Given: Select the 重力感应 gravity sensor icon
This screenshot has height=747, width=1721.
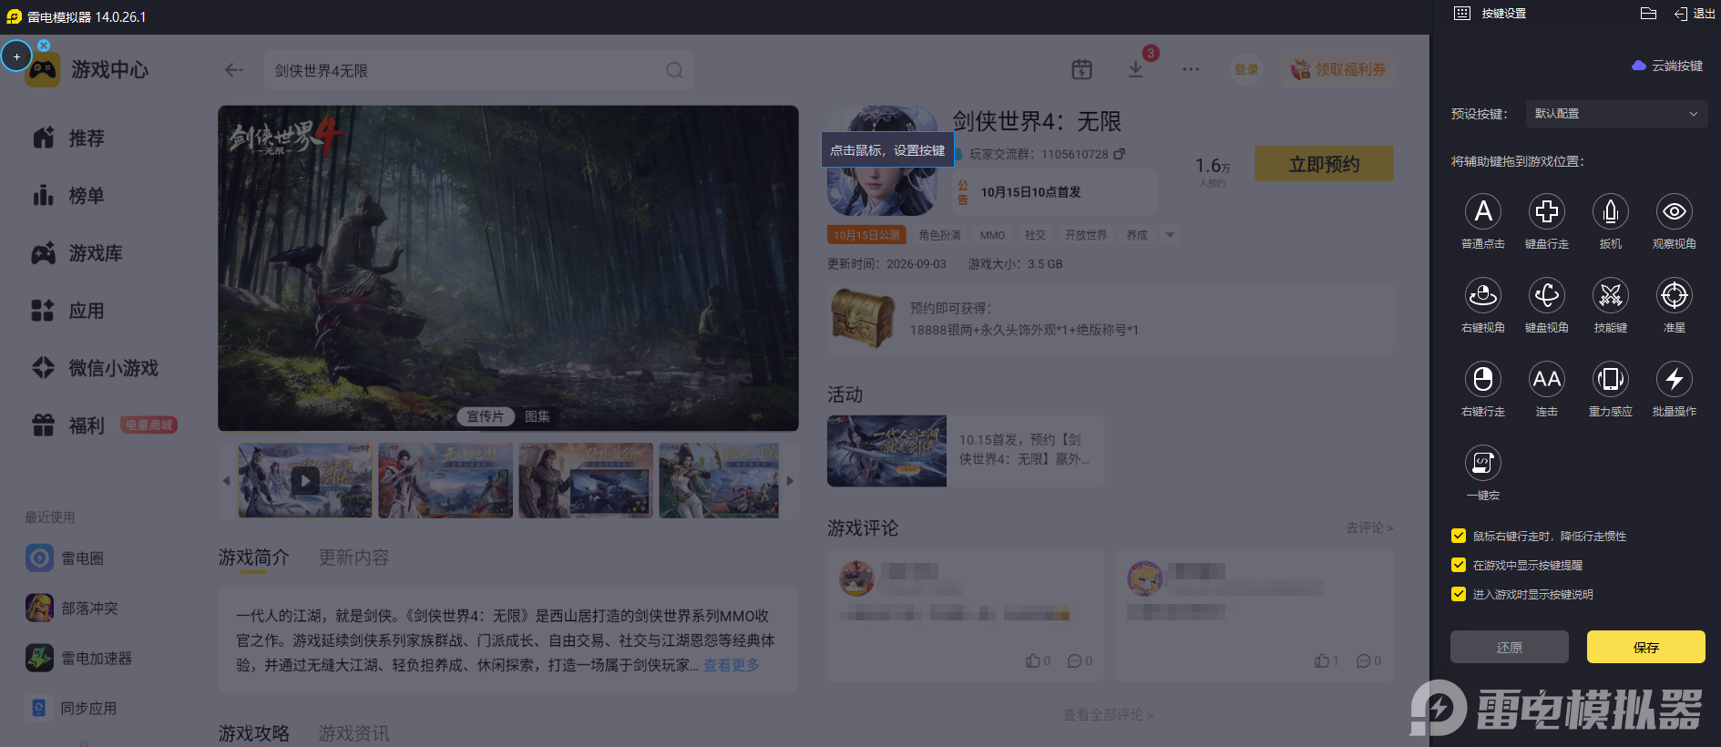Looking at the screenshot, I should click(x=1611, y=379).
